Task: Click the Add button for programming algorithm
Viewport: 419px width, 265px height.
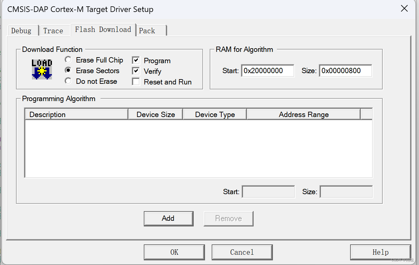Action: tap(168, 218)
